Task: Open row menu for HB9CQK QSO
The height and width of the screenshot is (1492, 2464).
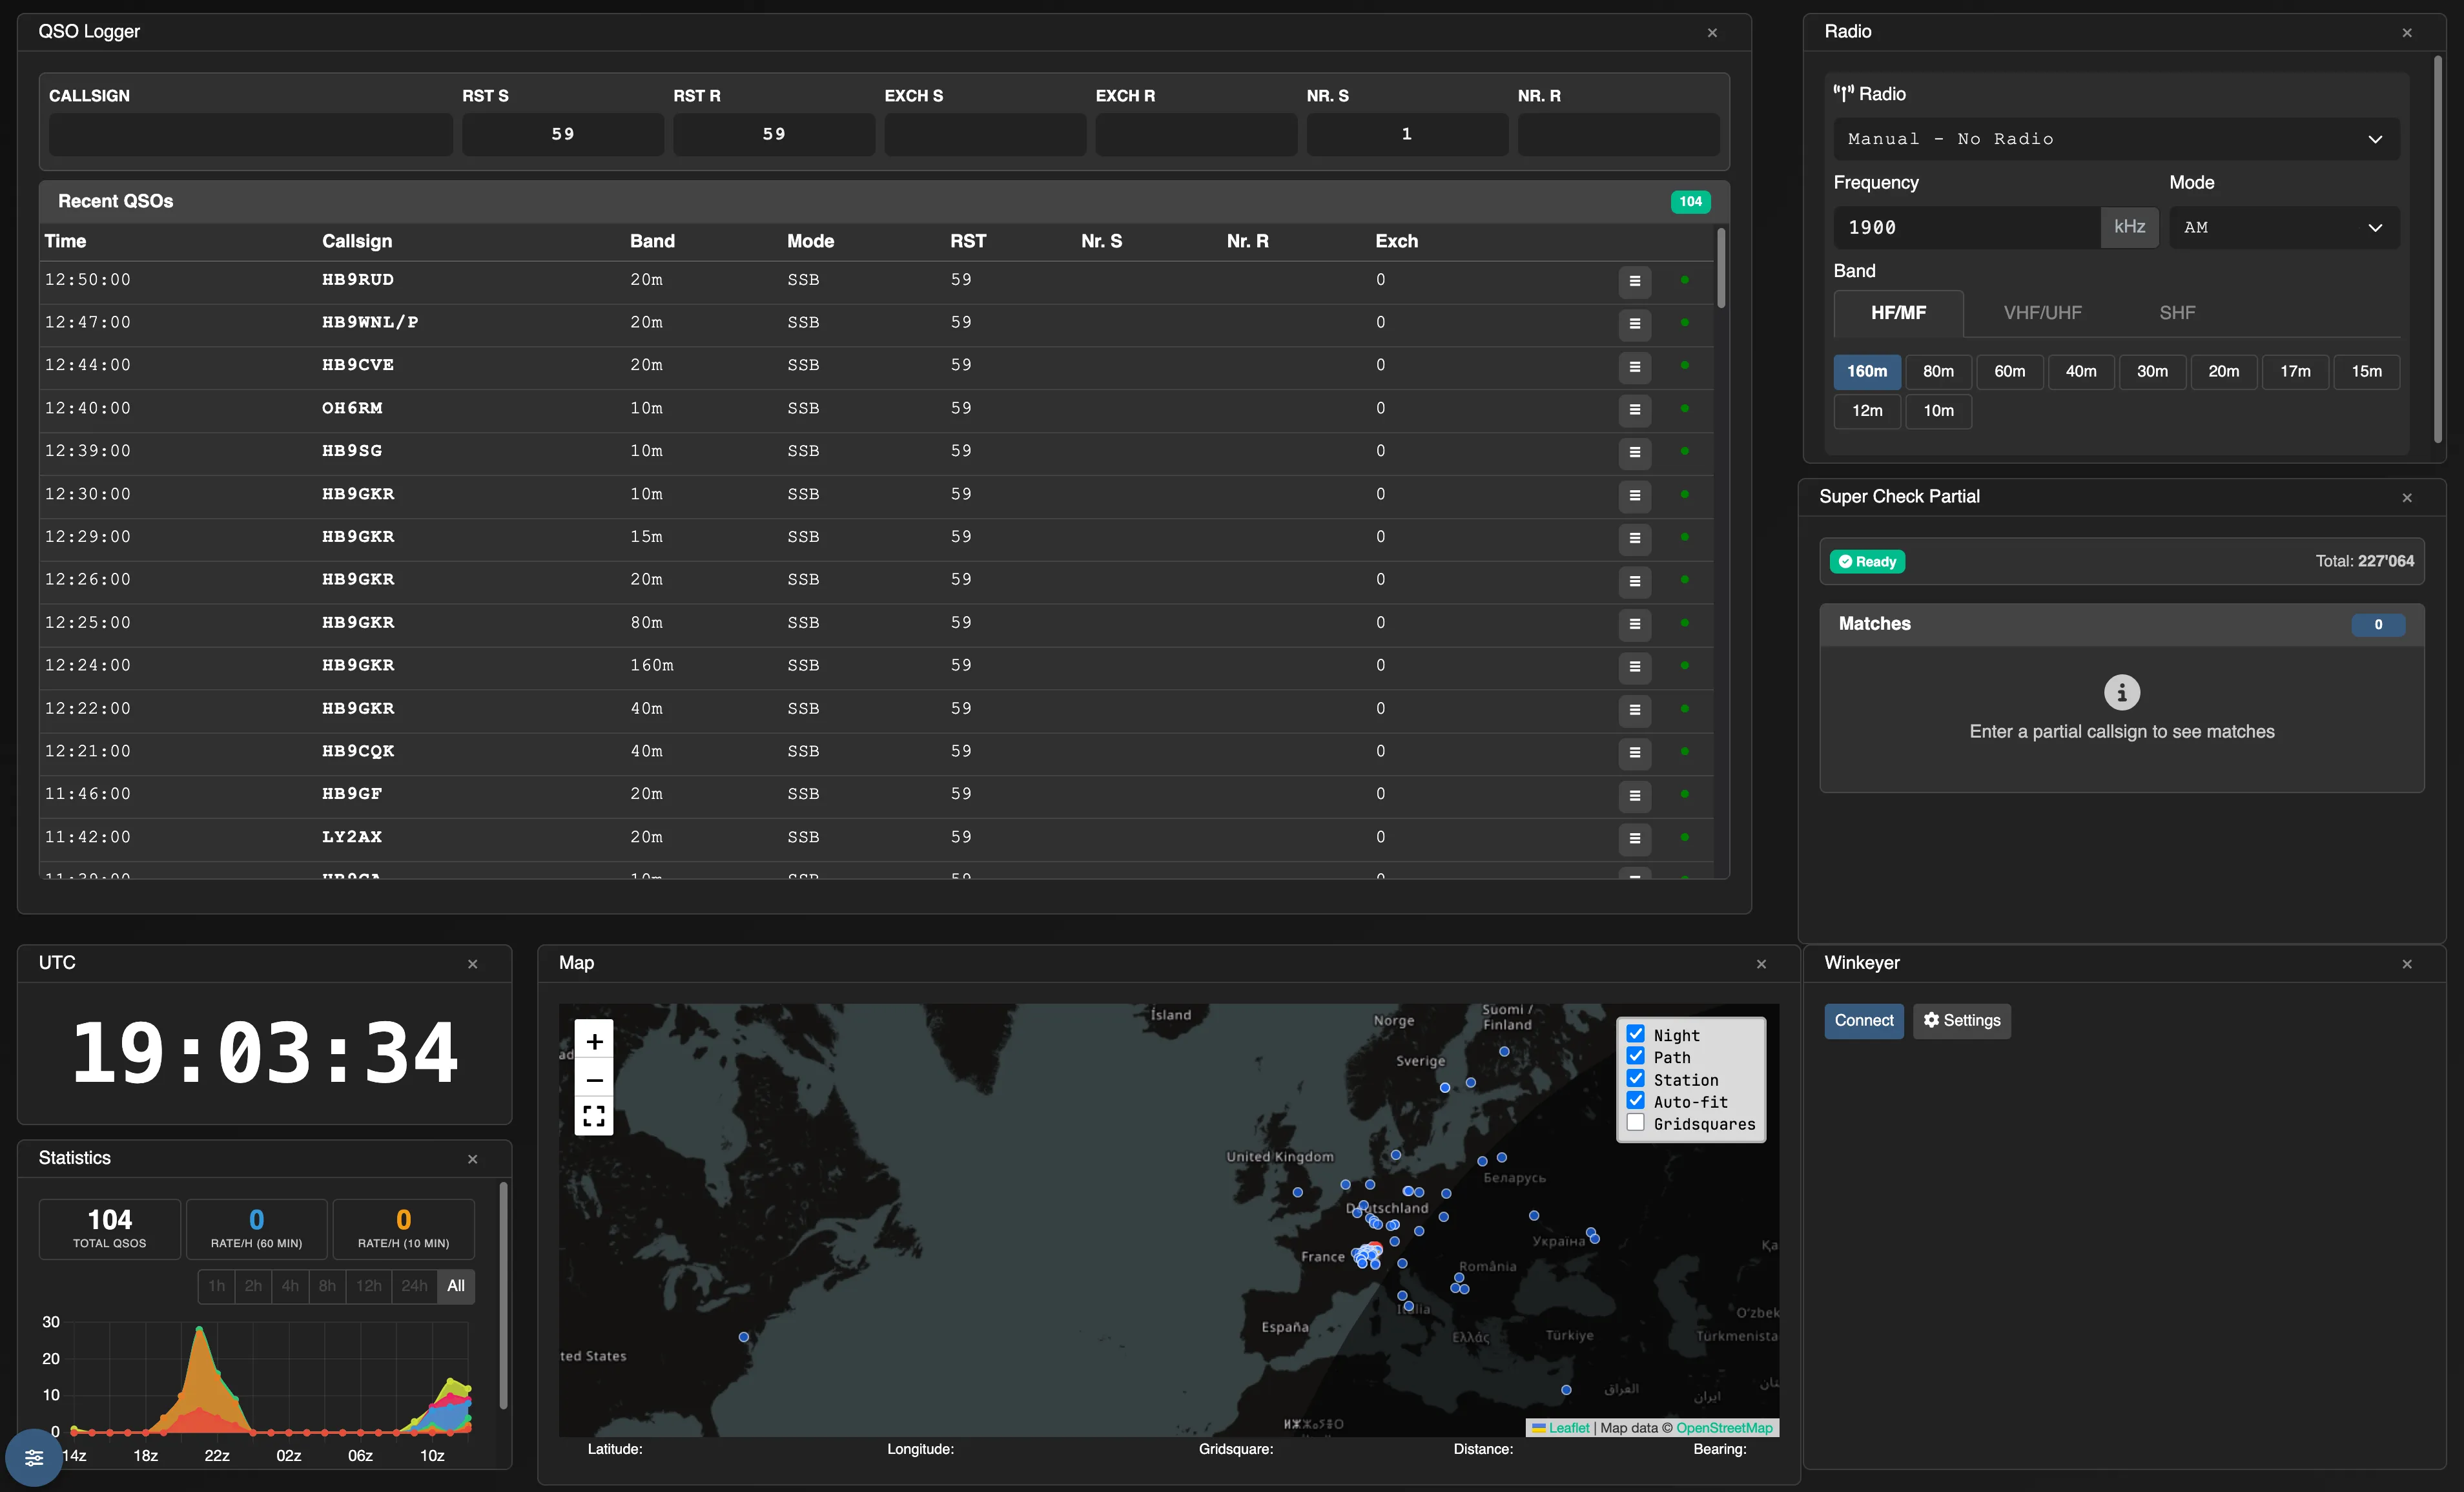Action: (x=1634, y=753)
